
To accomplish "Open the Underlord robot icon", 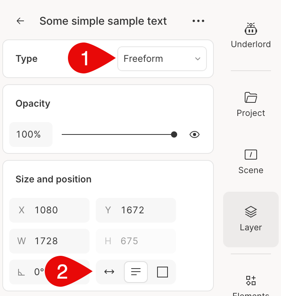I will pyautogui.click(x=251, y=29).
